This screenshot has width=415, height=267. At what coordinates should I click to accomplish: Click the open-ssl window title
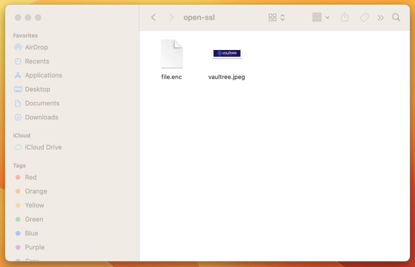pos(199,17)
